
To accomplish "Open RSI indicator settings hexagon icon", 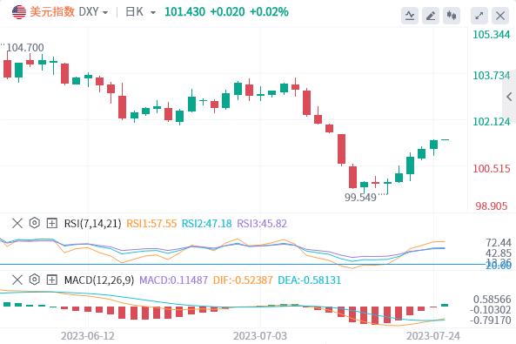I will coord(35,223).
